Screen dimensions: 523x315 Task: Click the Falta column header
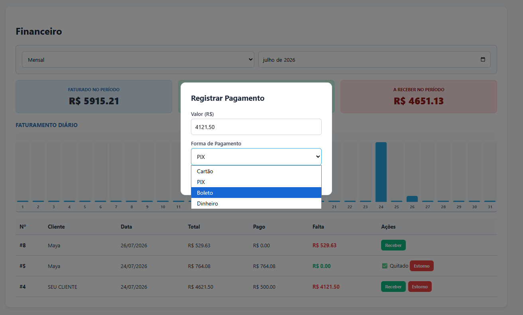318,227
